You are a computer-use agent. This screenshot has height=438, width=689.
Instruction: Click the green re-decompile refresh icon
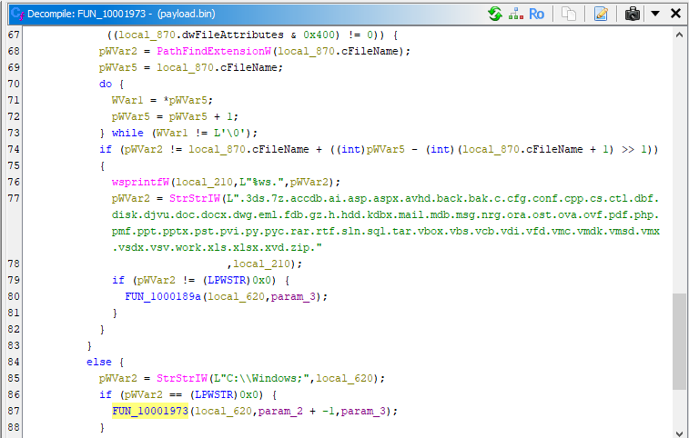pos(494,14)
